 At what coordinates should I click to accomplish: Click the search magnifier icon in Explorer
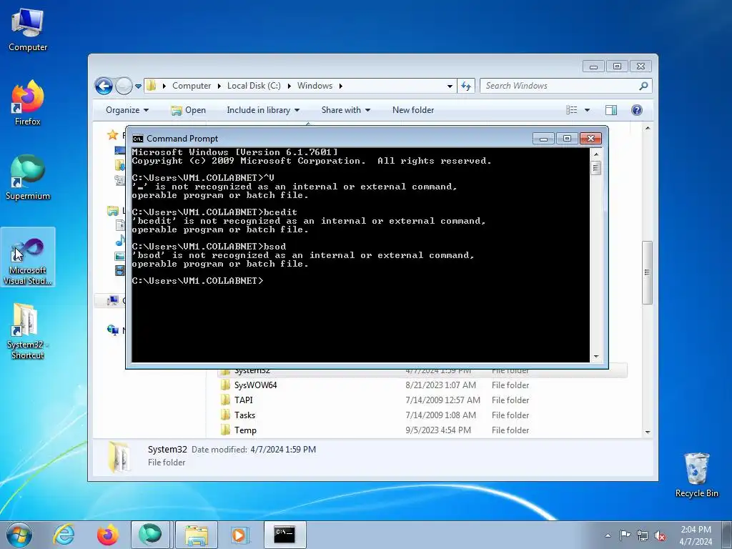point(644,86)
